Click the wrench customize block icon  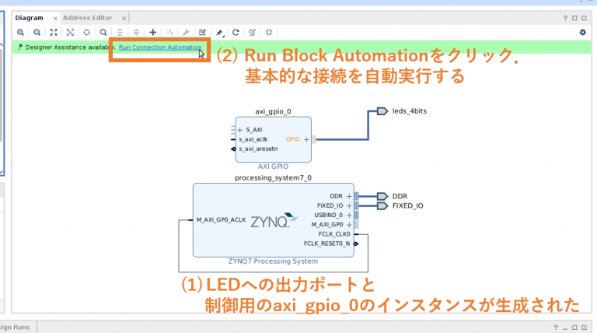coord(186,32)
